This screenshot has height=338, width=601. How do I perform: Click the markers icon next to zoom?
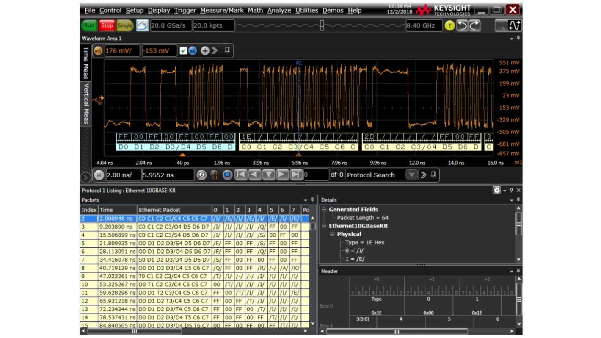[x=215, y=175]
